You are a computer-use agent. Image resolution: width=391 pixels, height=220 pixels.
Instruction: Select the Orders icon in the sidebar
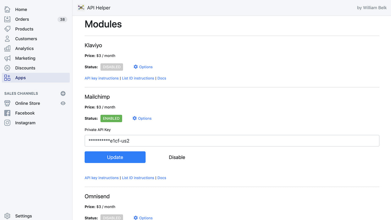[7, 19]
